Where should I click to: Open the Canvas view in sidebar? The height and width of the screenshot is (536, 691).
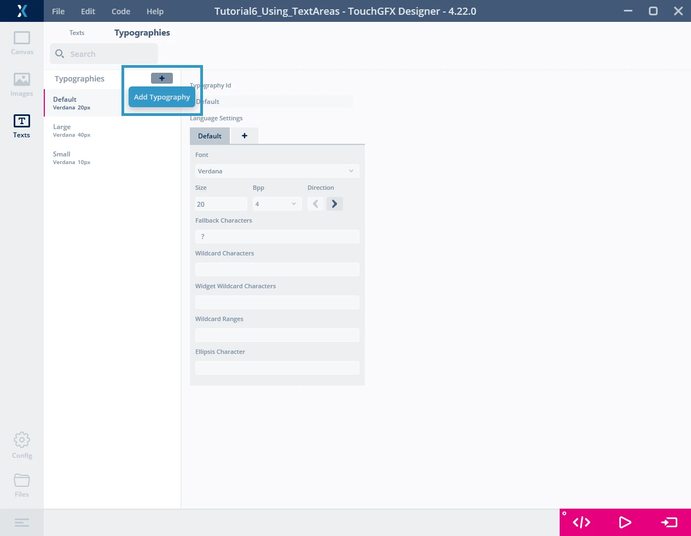(x=22, y=43)
